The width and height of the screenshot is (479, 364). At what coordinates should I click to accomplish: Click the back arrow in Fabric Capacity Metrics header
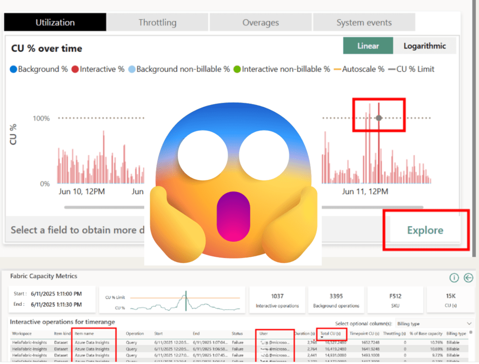(x=468, y=277)
